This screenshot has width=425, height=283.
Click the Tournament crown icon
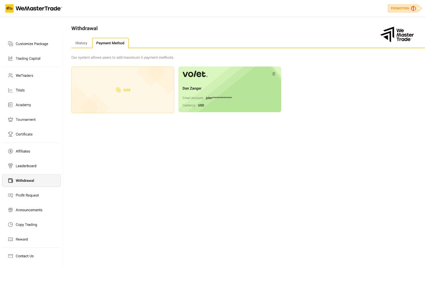click(x=10, y=120)
